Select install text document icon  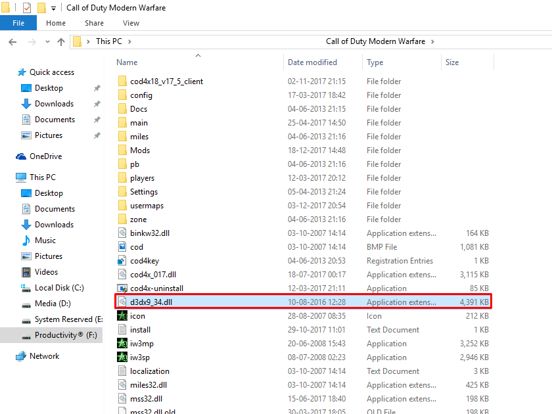[122, 330]
